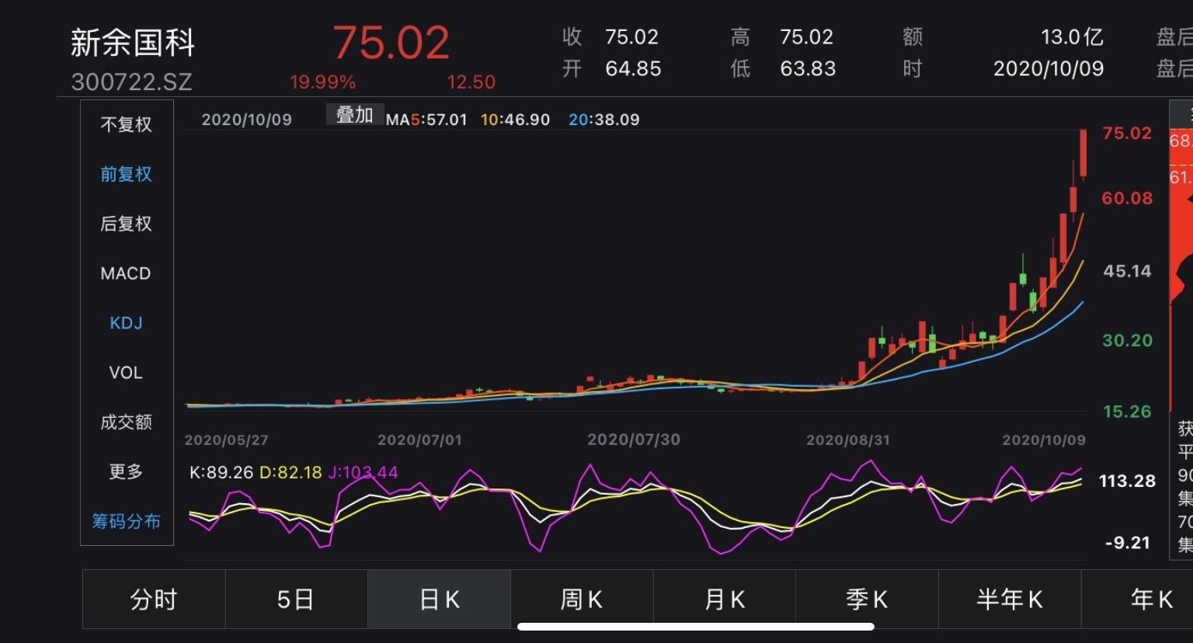Select the 半年K half-year candlestick tab
Image resolution: width=1193 pixels, height=643 pixels.
point(1010,599)
